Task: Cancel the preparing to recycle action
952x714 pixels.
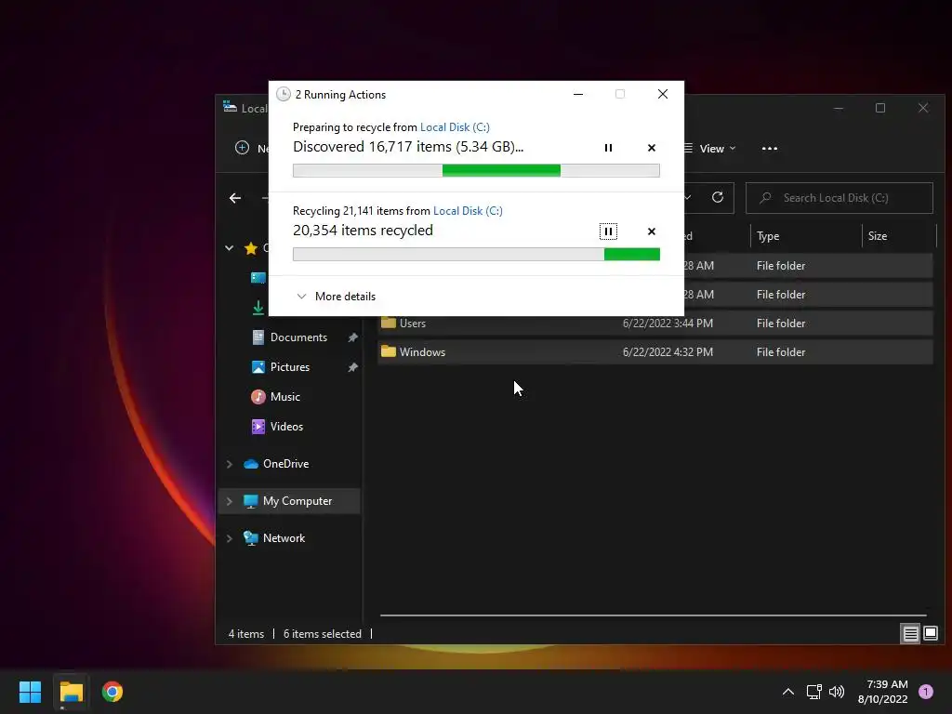Action: click(652, 148)
